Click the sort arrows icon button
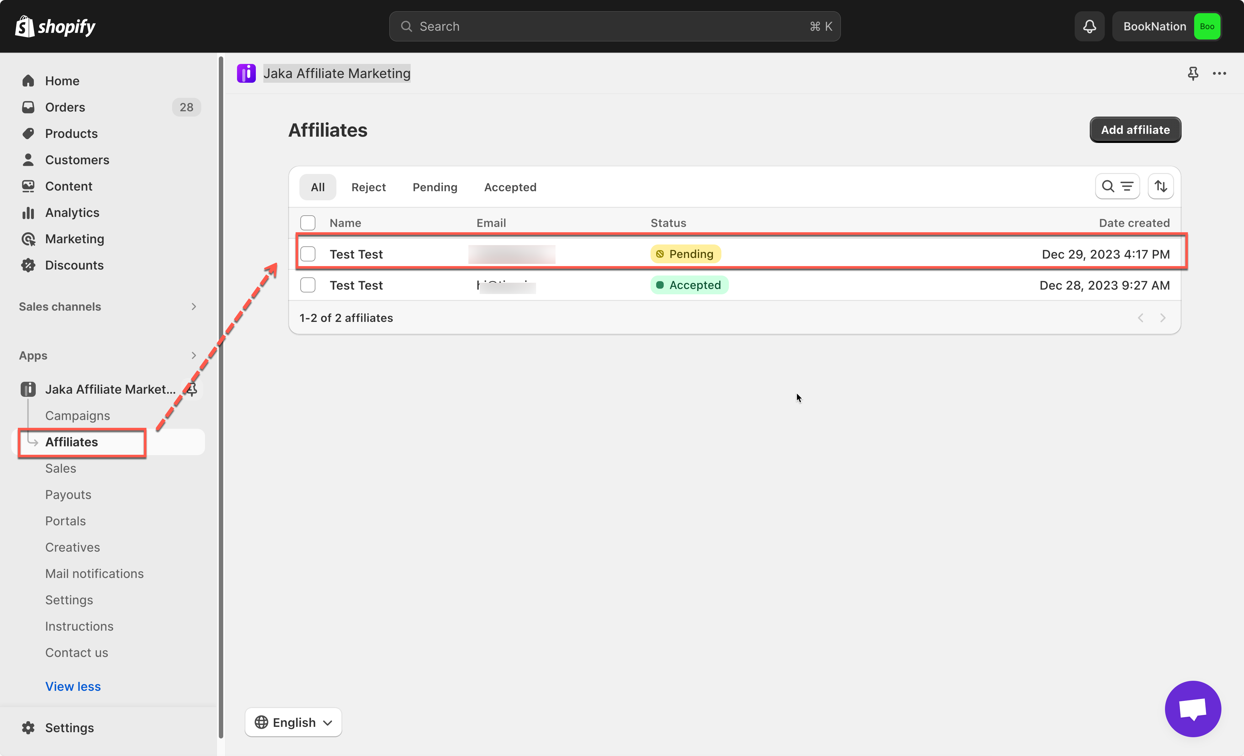Viewport: 1244px width, 756px height. tap(1160, 187)
